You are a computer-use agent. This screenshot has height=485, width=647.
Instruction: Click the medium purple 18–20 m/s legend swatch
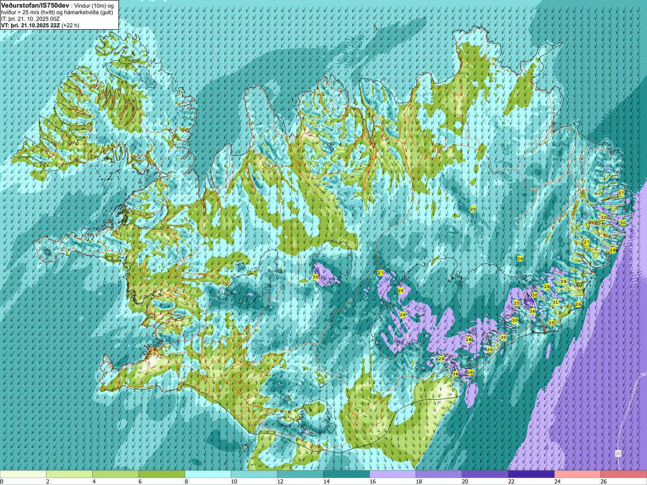tap(439, 474)
